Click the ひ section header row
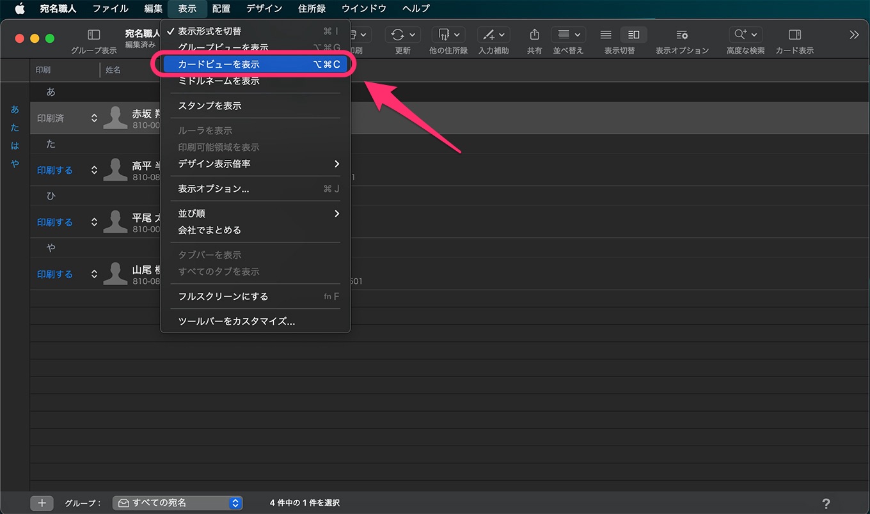Image resolution: width=870 pixels, height=514 pixels. [450, 196]
